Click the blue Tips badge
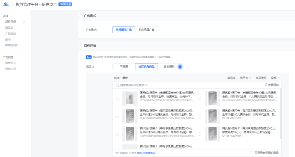Screen dimensions: 295x157 (89, 57)
